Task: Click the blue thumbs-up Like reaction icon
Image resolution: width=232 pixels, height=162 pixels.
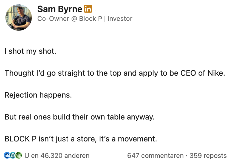Action: (x=7, y=156)
